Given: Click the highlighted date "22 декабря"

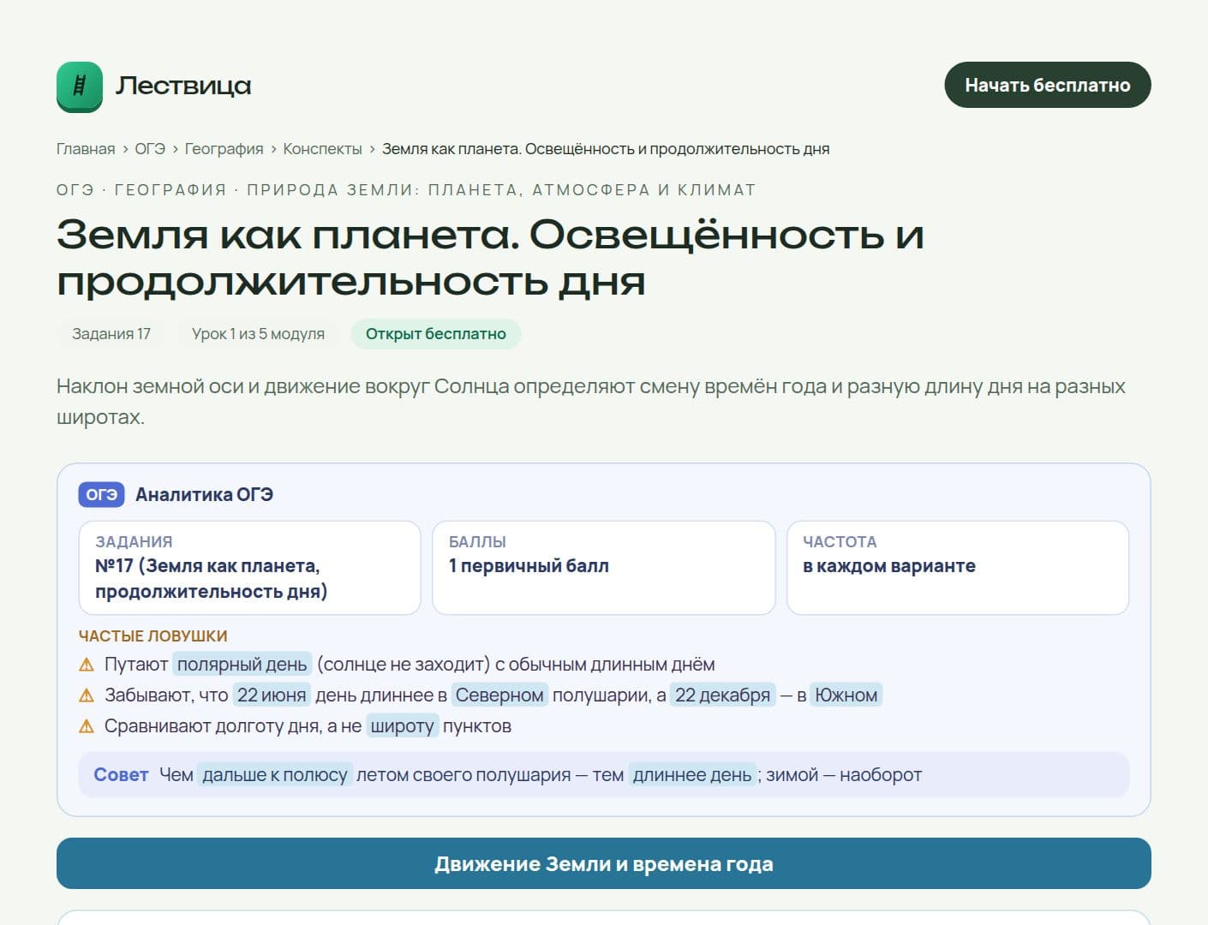Looking at the screenshot, I should click(723, 695).
